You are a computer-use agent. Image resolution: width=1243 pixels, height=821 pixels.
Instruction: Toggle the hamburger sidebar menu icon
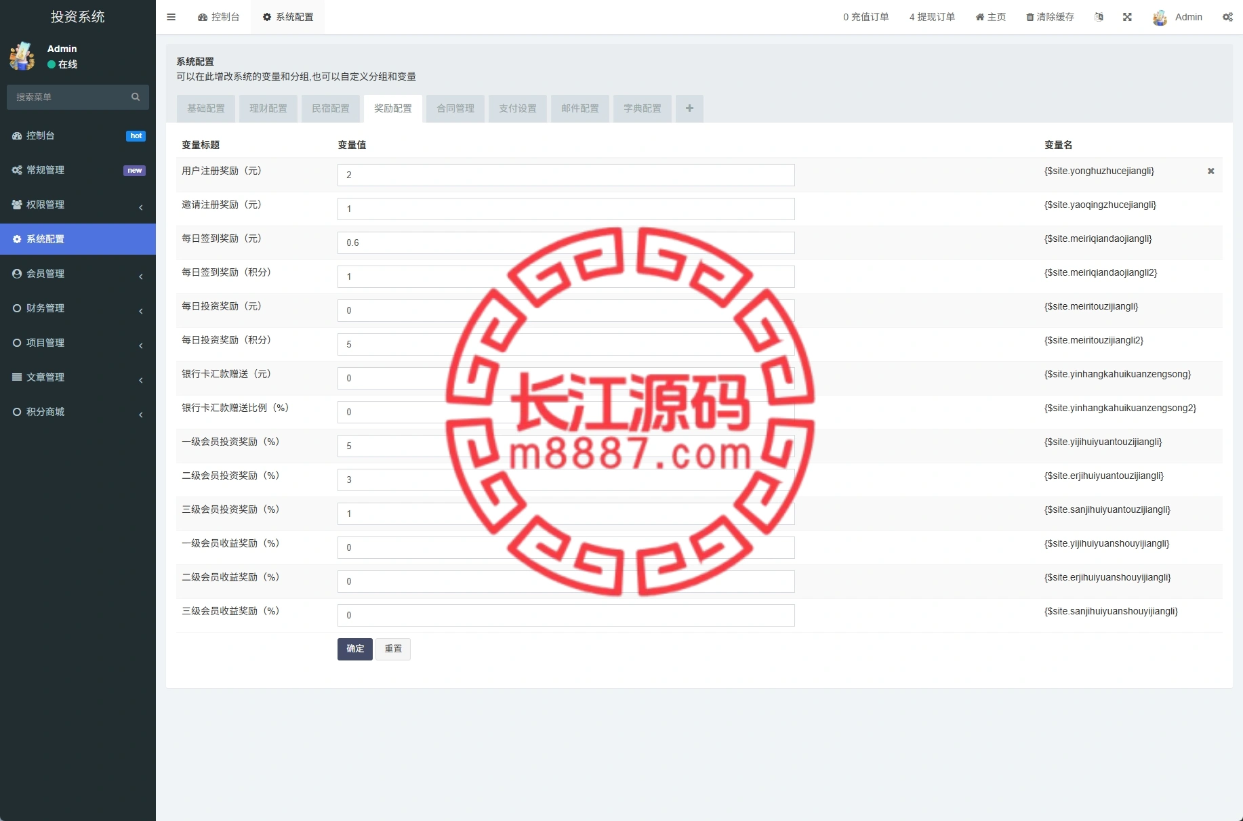coord(171,17)
